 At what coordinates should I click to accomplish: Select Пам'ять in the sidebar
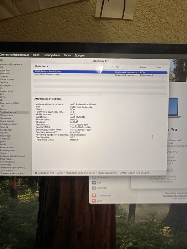[x=4, y=133]
